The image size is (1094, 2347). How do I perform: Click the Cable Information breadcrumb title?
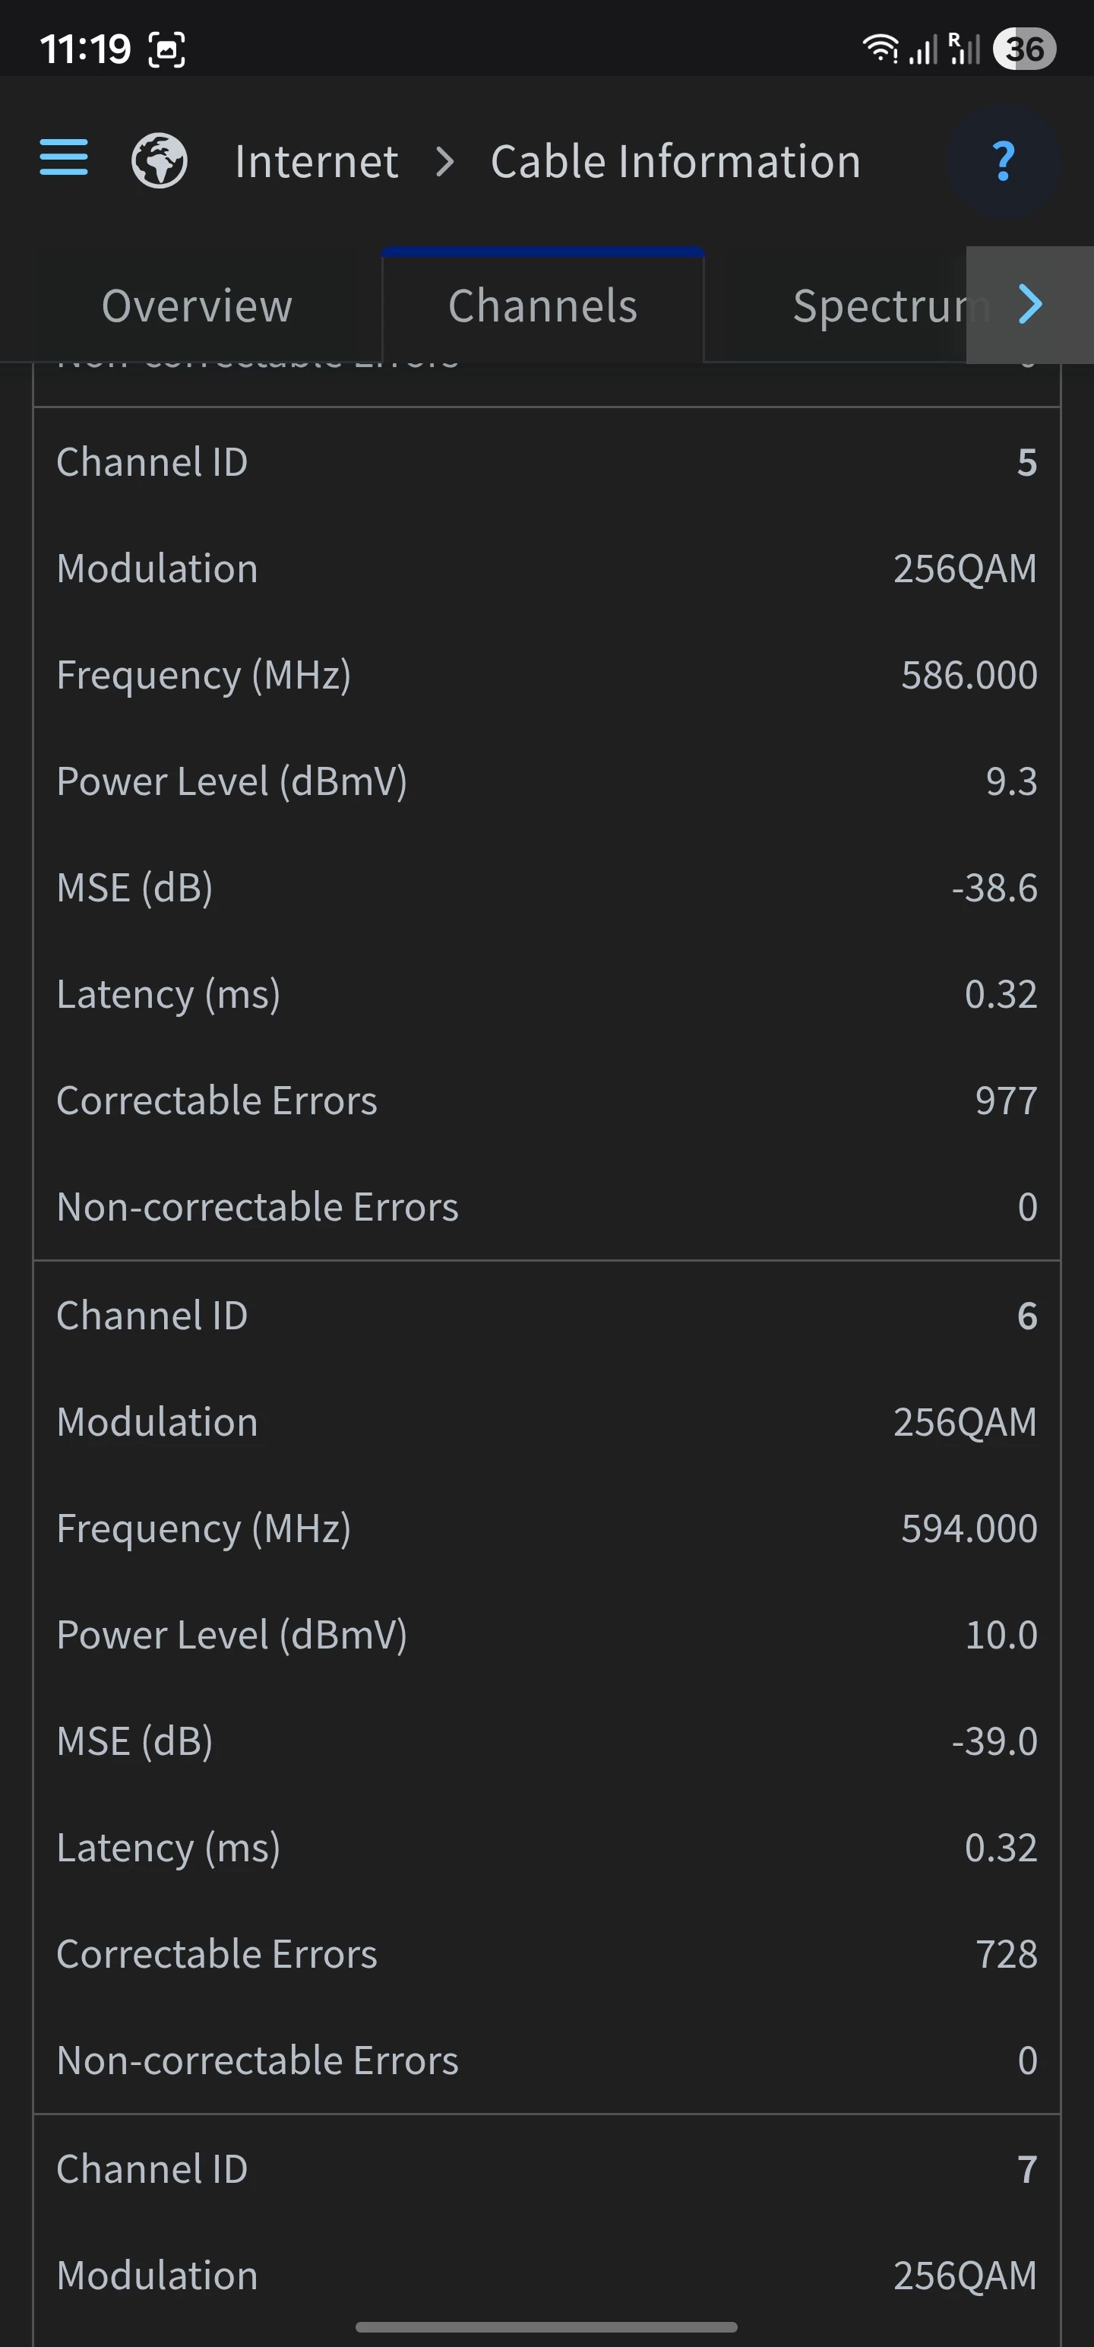coord(675,162)
